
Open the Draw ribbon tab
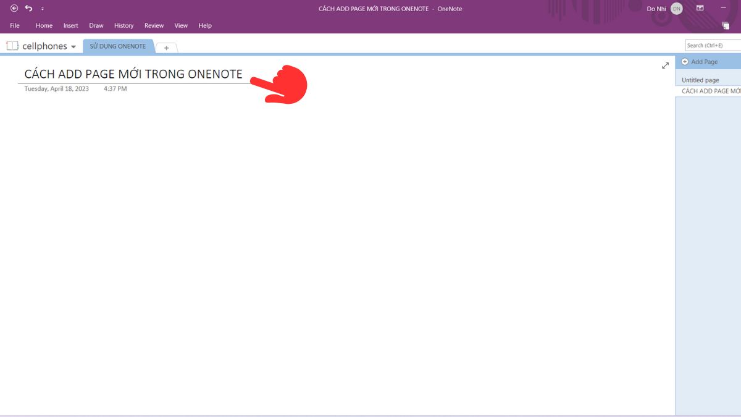click(96, 25)
